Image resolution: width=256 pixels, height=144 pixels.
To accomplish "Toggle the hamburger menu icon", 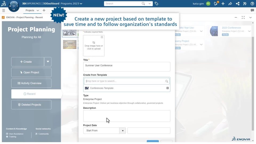I will (3, 11).
